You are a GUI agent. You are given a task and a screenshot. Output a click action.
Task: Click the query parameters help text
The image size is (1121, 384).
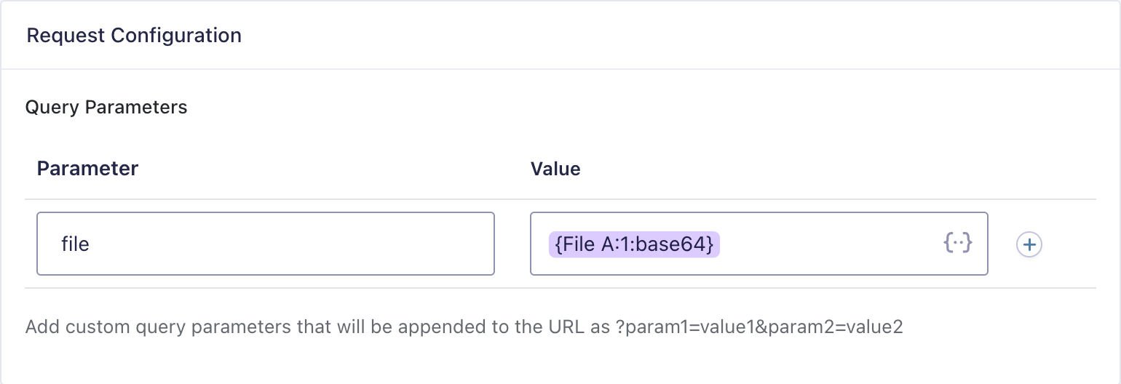click(x=464, y=327)
